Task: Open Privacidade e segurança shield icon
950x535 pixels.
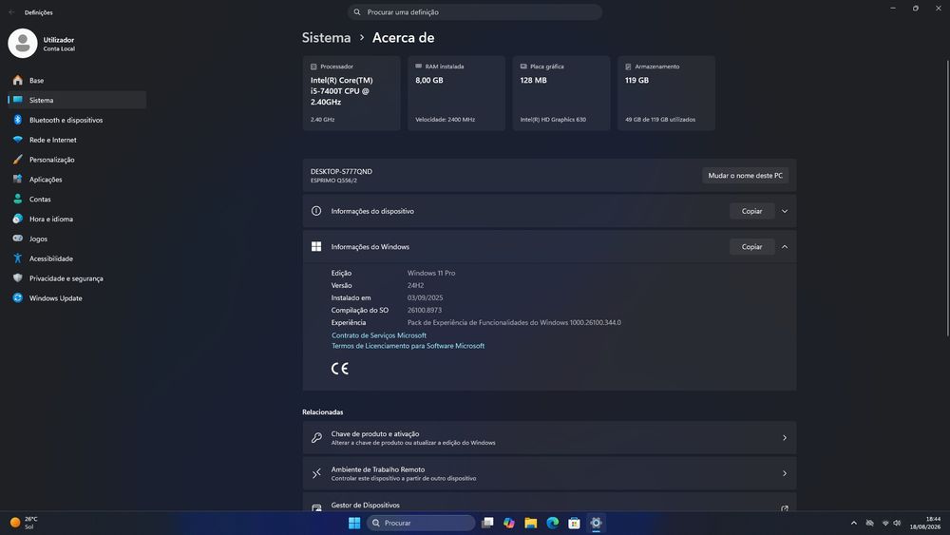Action: pos(17,278)
